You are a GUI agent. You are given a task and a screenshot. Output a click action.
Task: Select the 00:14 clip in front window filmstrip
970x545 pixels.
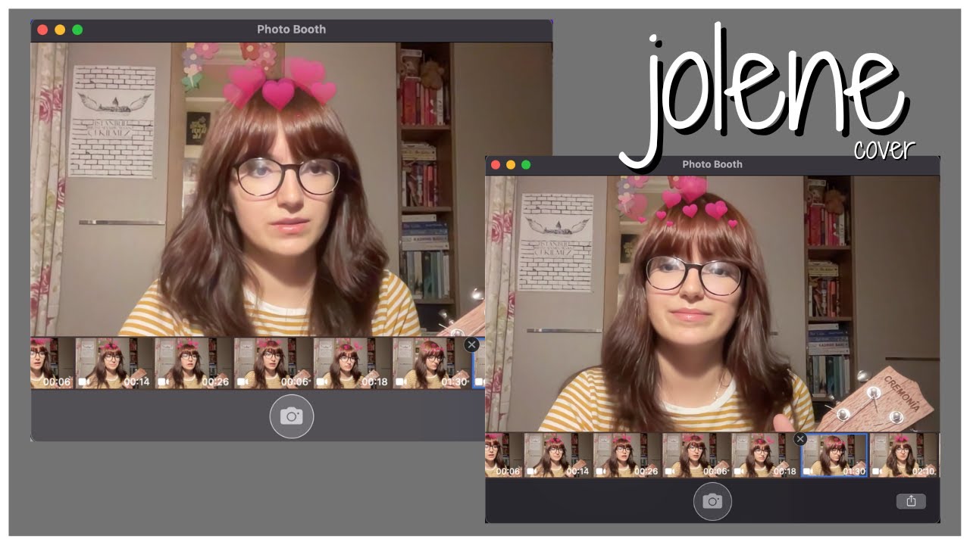557,456
